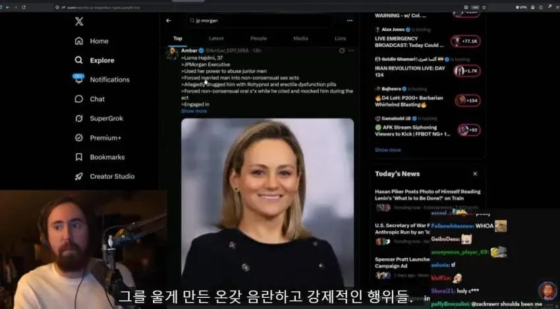Close the Today's News panel
The image size is (560, 309).
[475, 174]
